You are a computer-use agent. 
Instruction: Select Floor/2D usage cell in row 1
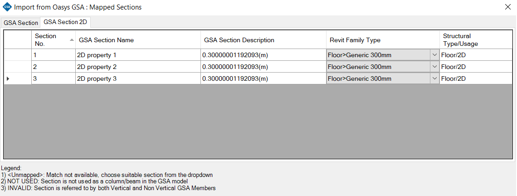pyautogui.click(x=476, y=55)
